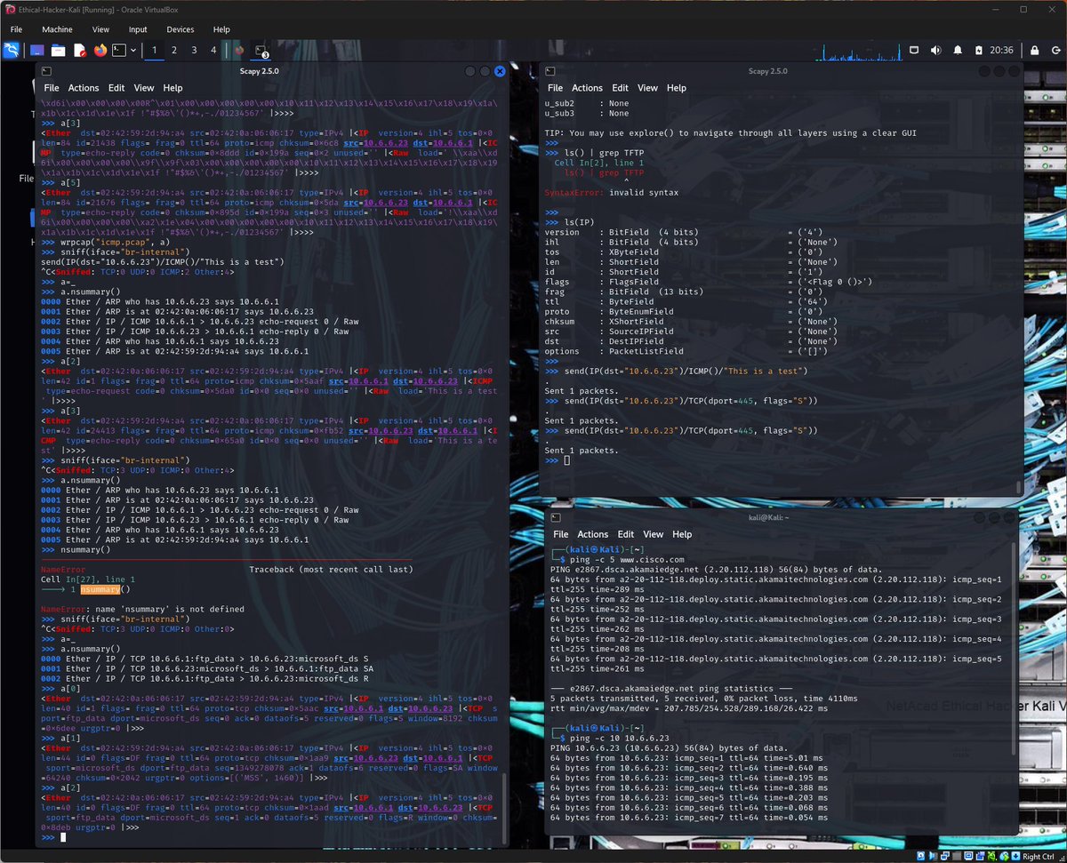This screenshot has width=1067, height=863.
Task: Open the notifications bell
Action: coord(957,51)
